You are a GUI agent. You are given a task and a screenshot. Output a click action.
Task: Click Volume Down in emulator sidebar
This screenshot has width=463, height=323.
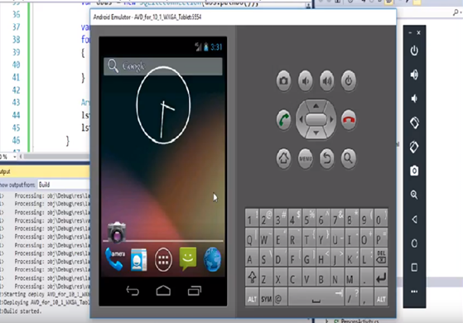coord(414,99)
